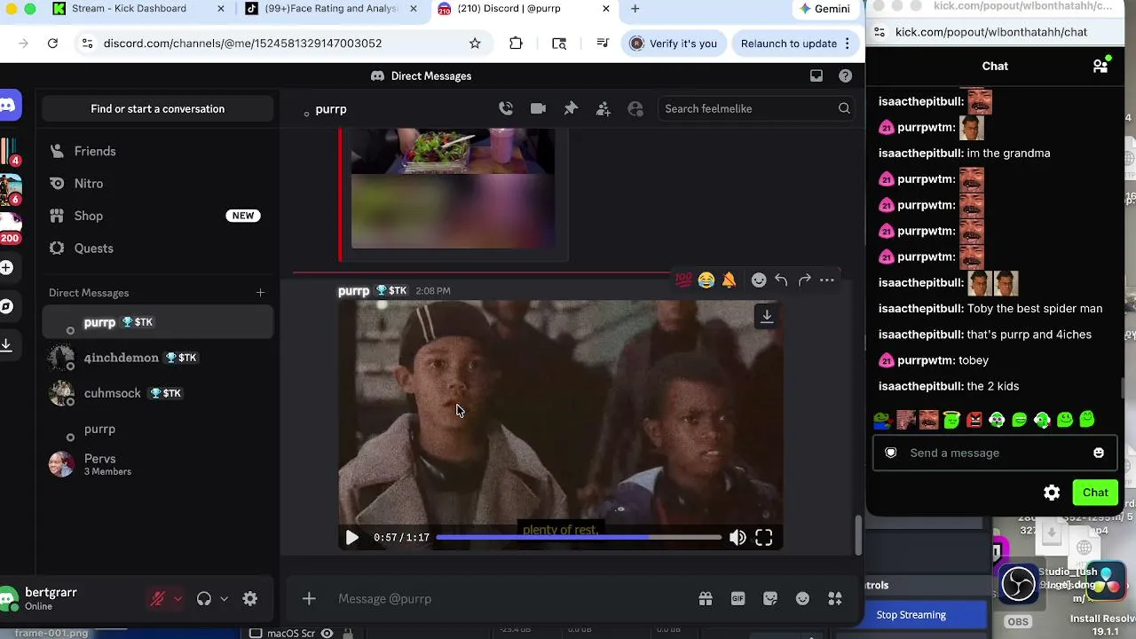React with the laughing crying emoji
1136x639 pixels.
706,280
